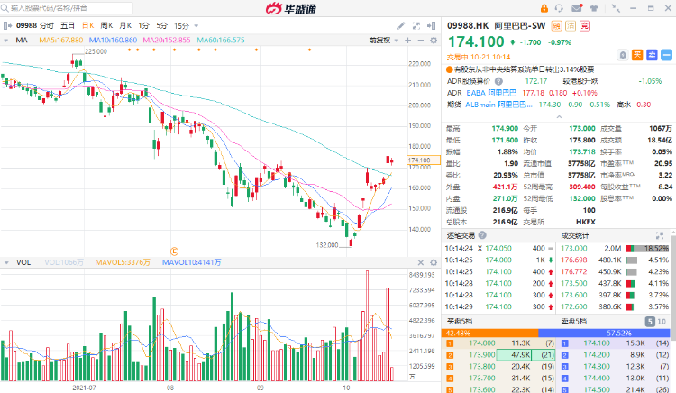
Task: Open the 前复权 adjustment dropdown
Action: coord(383,40)
